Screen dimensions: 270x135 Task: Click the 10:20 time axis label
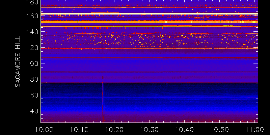114,130
